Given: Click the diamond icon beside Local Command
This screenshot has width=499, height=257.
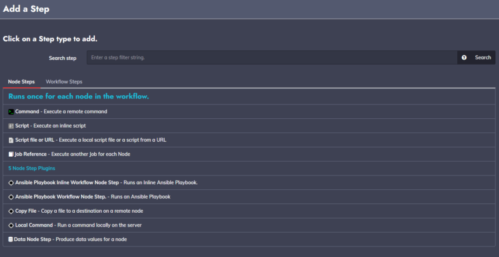Looking at the screenshot, I should (x=11, y=225).
